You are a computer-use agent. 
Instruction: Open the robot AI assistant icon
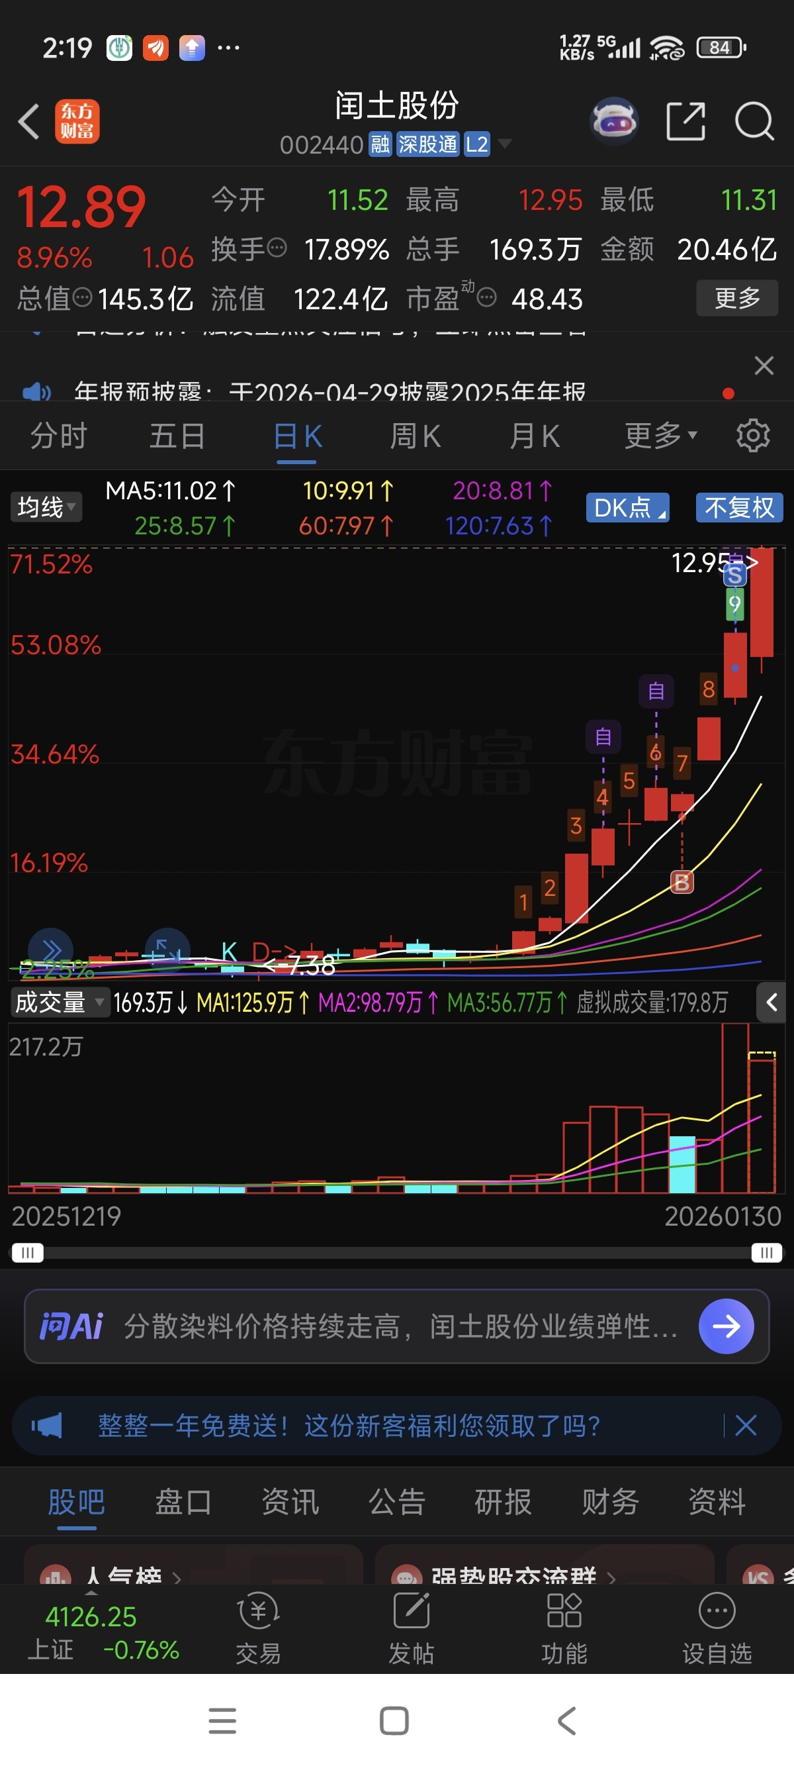pyautogui.click(x=614, y=121)
